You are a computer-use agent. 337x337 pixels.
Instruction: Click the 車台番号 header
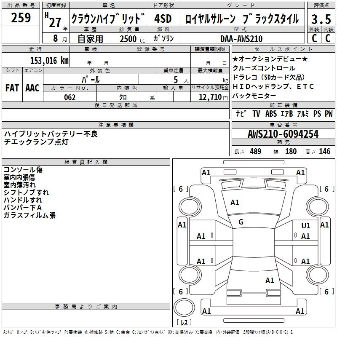click(283, 125)
